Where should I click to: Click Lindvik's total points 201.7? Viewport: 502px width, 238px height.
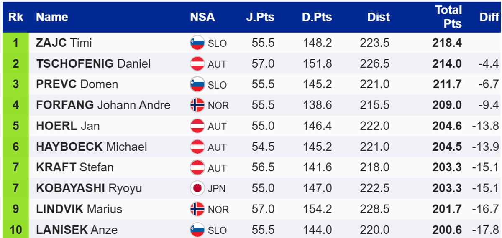click(448, 209)
